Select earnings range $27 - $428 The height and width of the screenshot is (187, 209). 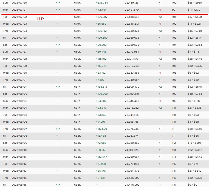pos(195,17)
